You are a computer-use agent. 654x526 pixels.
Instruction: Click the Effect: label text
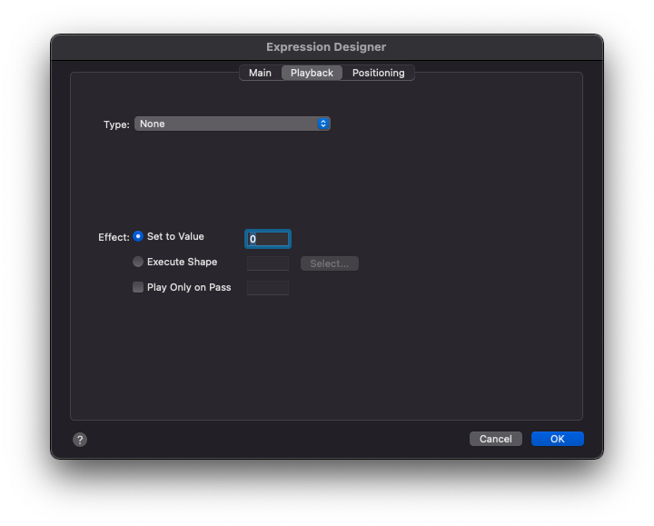click(x=114, y=237)
